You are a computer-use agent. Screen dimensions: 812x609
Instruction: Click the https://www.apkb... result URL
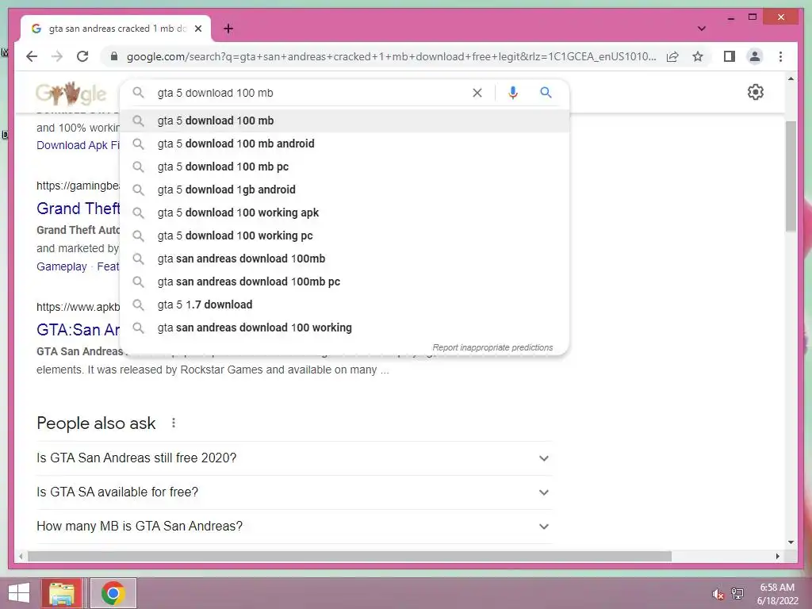(x=78, y=307)
